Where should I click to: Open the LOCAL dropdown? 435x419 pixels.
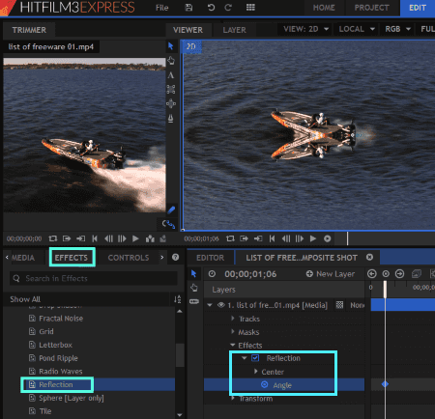(357, 29)
